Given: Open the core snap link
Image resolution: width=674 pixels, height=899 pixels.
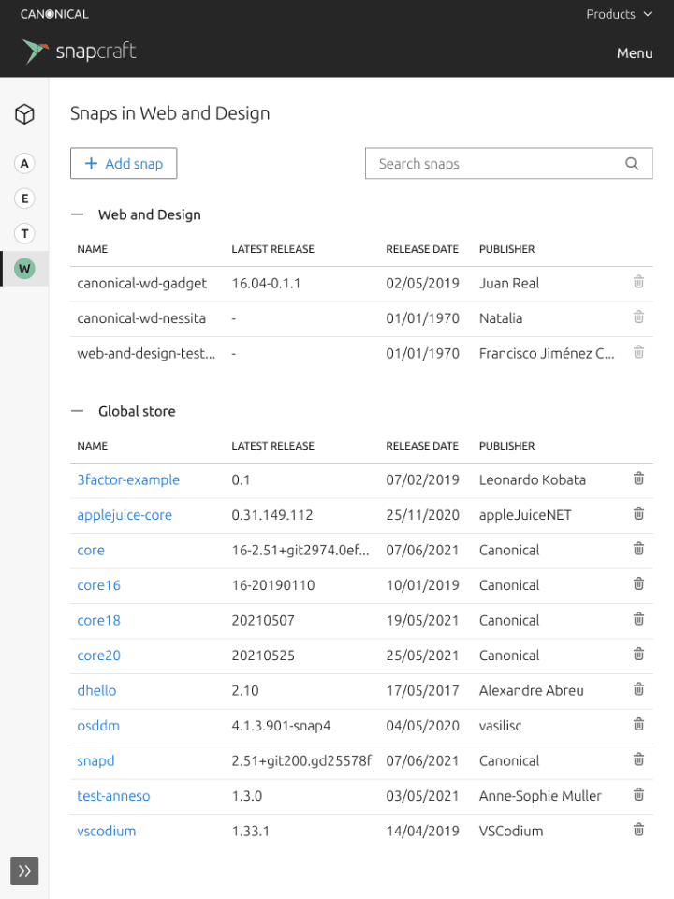Looking at the screenshot, I should (91, 551).
